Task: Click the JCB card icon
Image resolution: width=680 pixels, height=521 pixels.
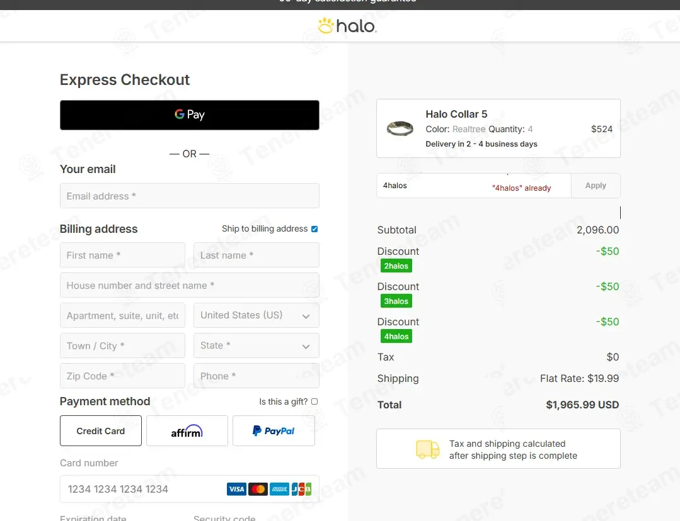Action: pos(301,489)
